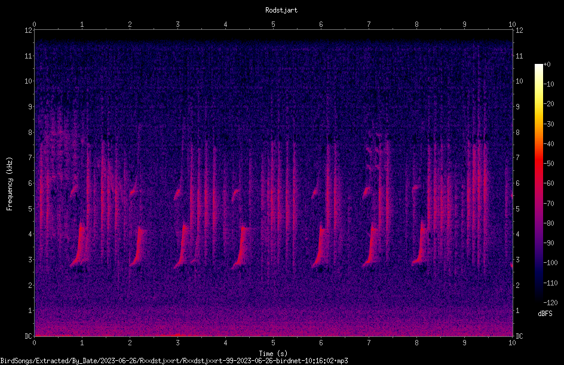Click the bright bird call sweep near 1 second
This screenshot has height=365, width=564.
[80, 246]
